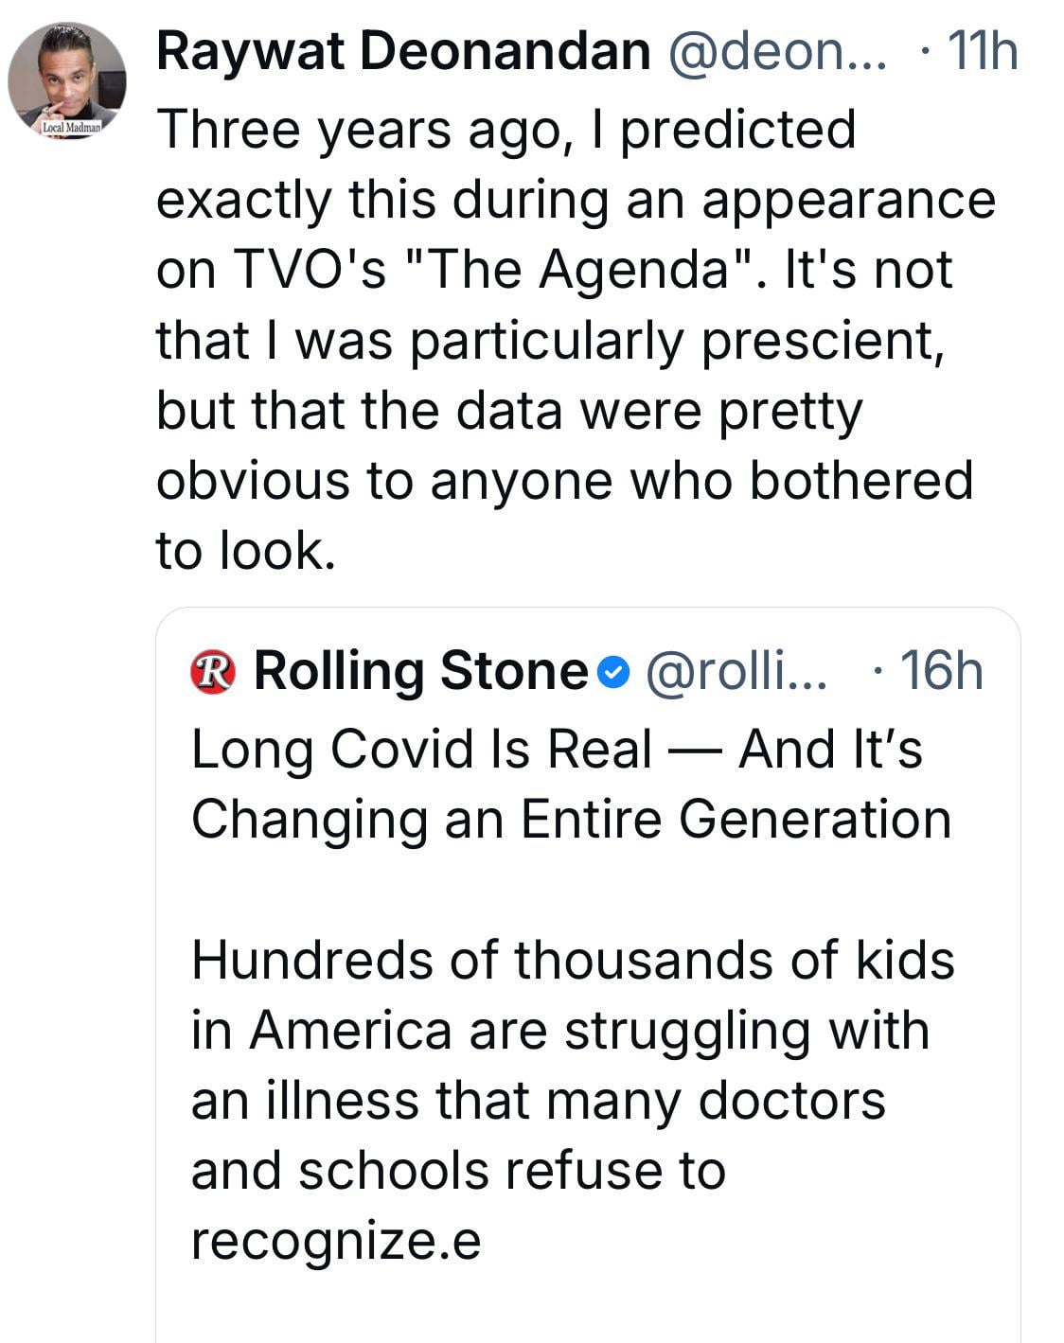Screen dimensions: 1064x1343
Task: Click the "Long Covid Is Real" headline line
Action: (x=556, y=750)
